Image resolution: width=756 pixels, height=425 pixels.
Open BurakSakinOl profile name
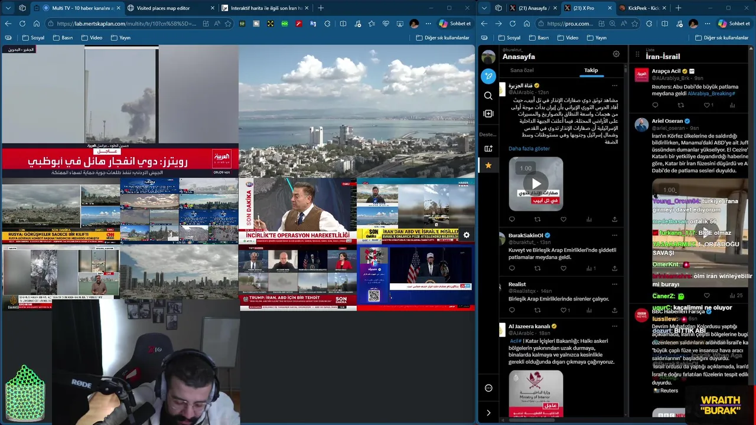[525, 235]
